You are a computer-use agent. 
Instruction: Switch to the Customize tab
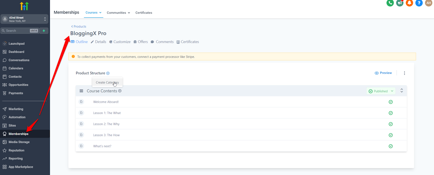120,42
